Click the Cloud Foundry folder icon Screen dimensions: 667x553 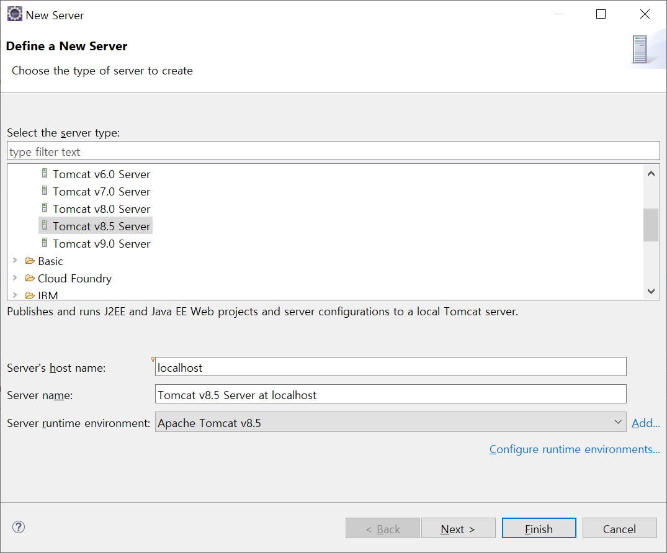click(x=30, y=278)
